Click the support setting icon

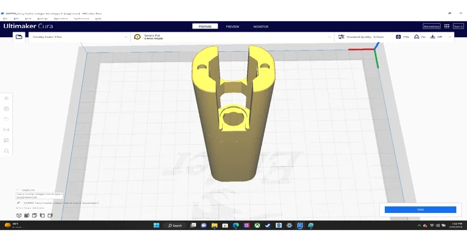[x=417, y=37]
